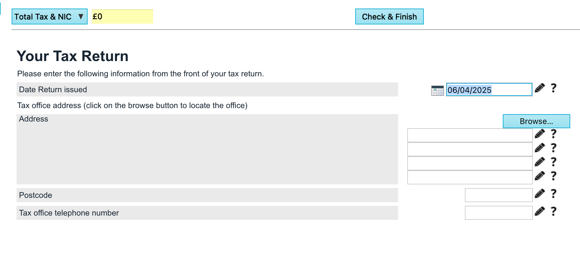Focus the Date Return issued field
The height and width of the screenshot is (265, 580).
coord(489,90)
